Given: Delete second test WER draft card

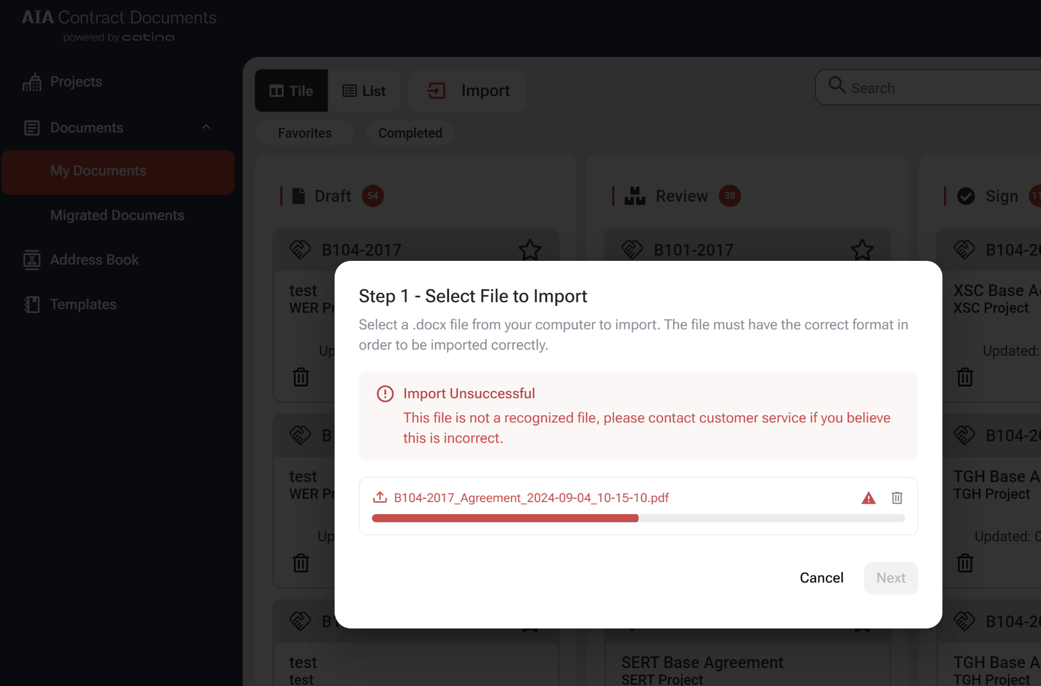Looking at the screenshot, I should click(x=301, y=563).
